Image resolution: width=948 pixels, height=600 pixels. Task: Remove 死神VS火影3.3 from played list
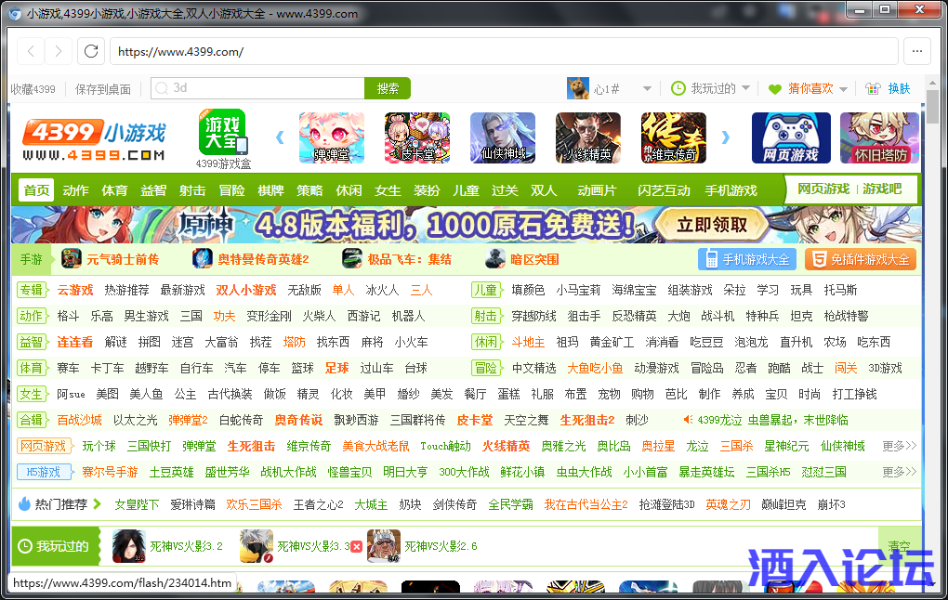point(356,546)
